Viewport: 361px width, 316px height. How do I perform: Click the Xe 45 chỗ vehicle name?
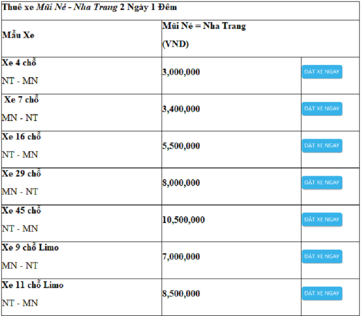(x=21, y=211)
